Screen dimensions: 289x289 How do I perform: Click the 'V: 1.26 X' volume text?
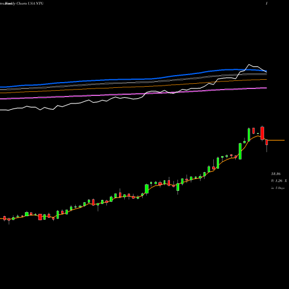point(279,181)
